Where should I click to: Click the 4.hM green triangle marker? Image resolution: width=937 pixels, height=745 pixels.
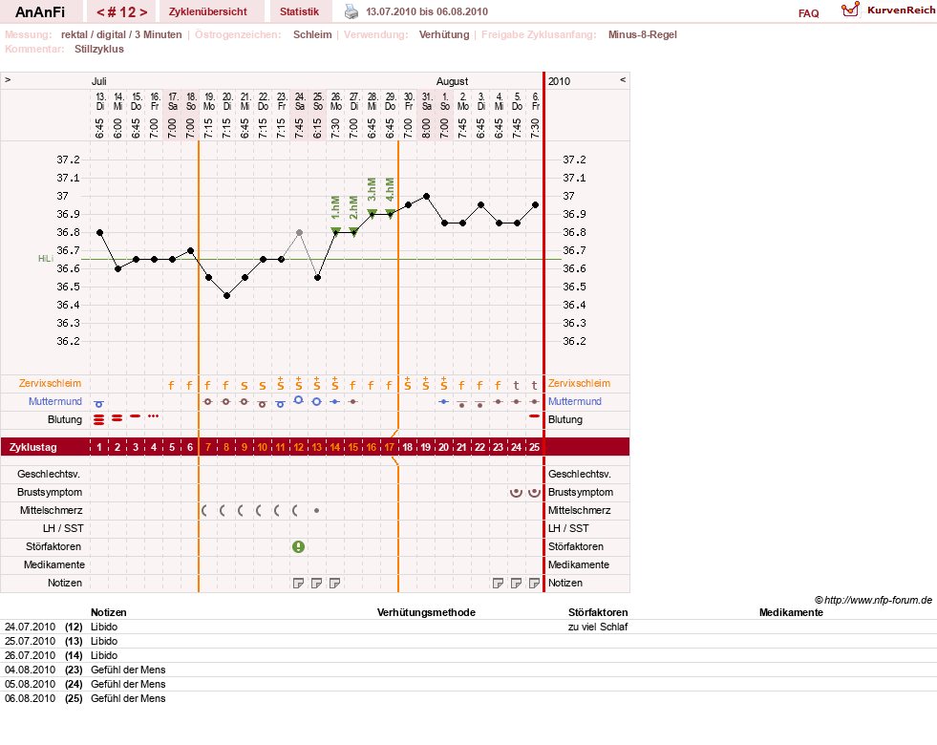pyautogui.click(x=391, y=214)
